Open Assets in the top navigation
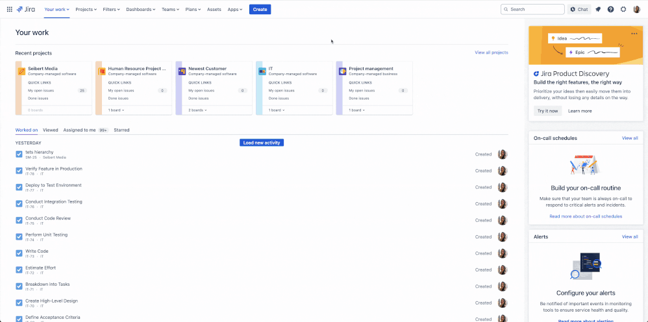The height and width of the screenshot is (322, 648). (214, 9)
